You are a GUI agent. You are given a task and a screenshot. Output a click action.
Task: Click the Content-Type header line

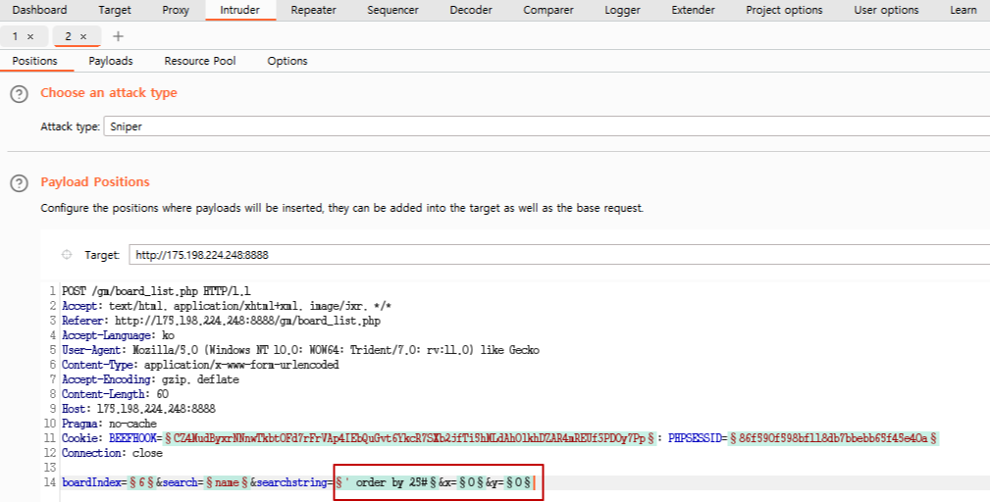200,365
